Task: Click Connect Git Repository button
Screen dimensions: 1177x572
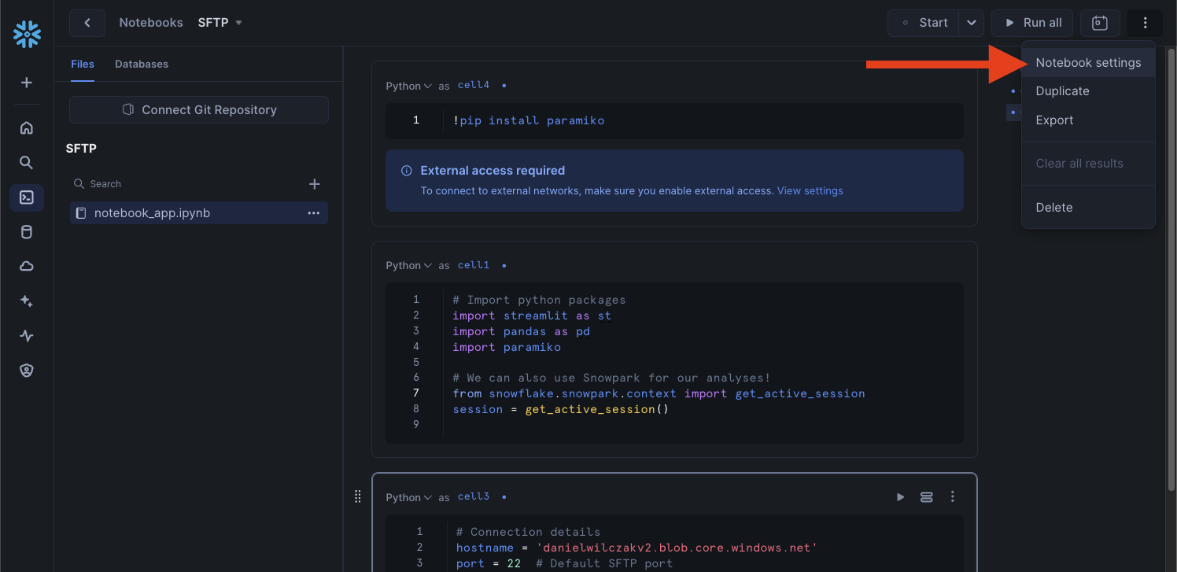Action: [199, 110]
